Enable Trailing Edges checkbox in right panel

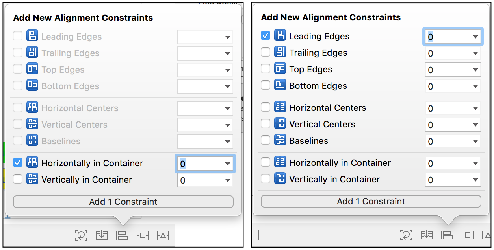tap(266, 52)
